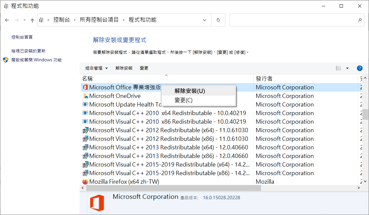Click the refresh button beside address bar

pyautogui.click(x=218, y=20)
